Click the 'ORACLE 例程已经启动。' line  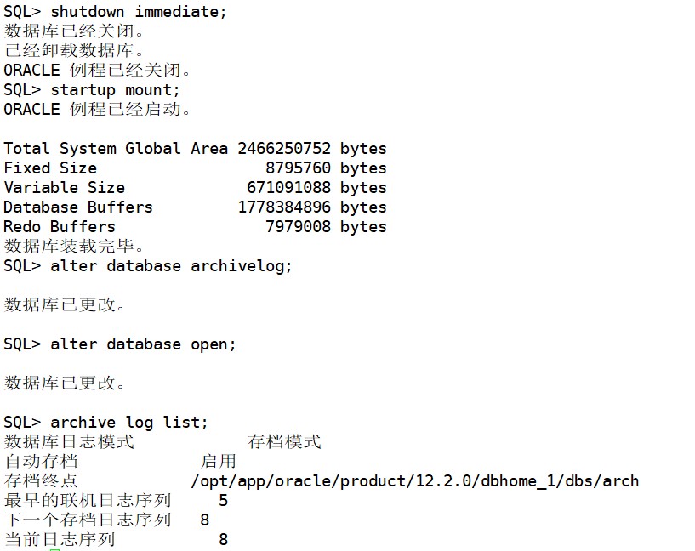pos(98,109)
